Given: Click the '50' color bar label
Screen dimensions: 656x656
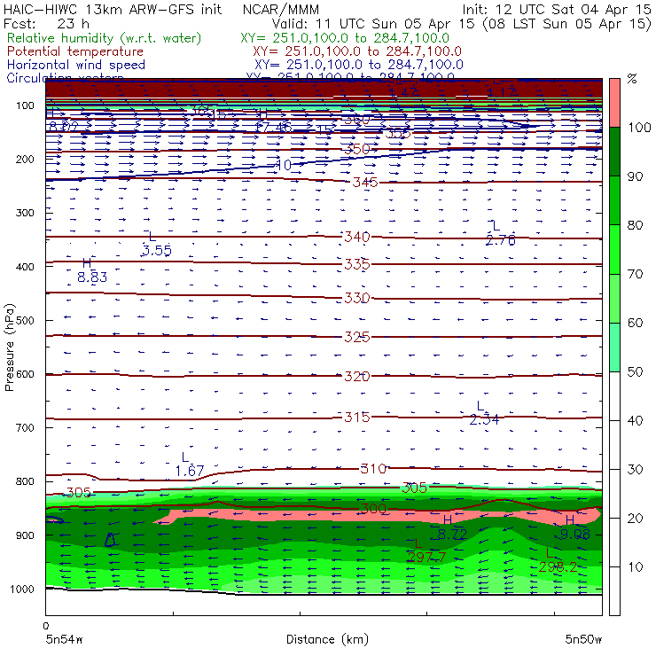Looking at the screenshot, I should (635, 372).
